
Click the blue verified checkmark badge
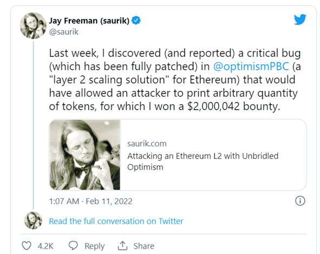136,21
